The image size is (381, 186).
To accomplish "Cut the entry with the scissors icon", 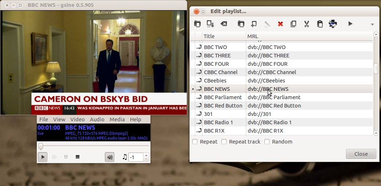I will click(306, 24).
